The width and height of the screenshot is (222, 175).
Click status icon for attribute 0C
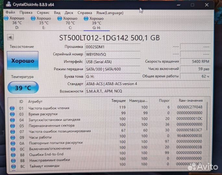[x=13, y=149]
